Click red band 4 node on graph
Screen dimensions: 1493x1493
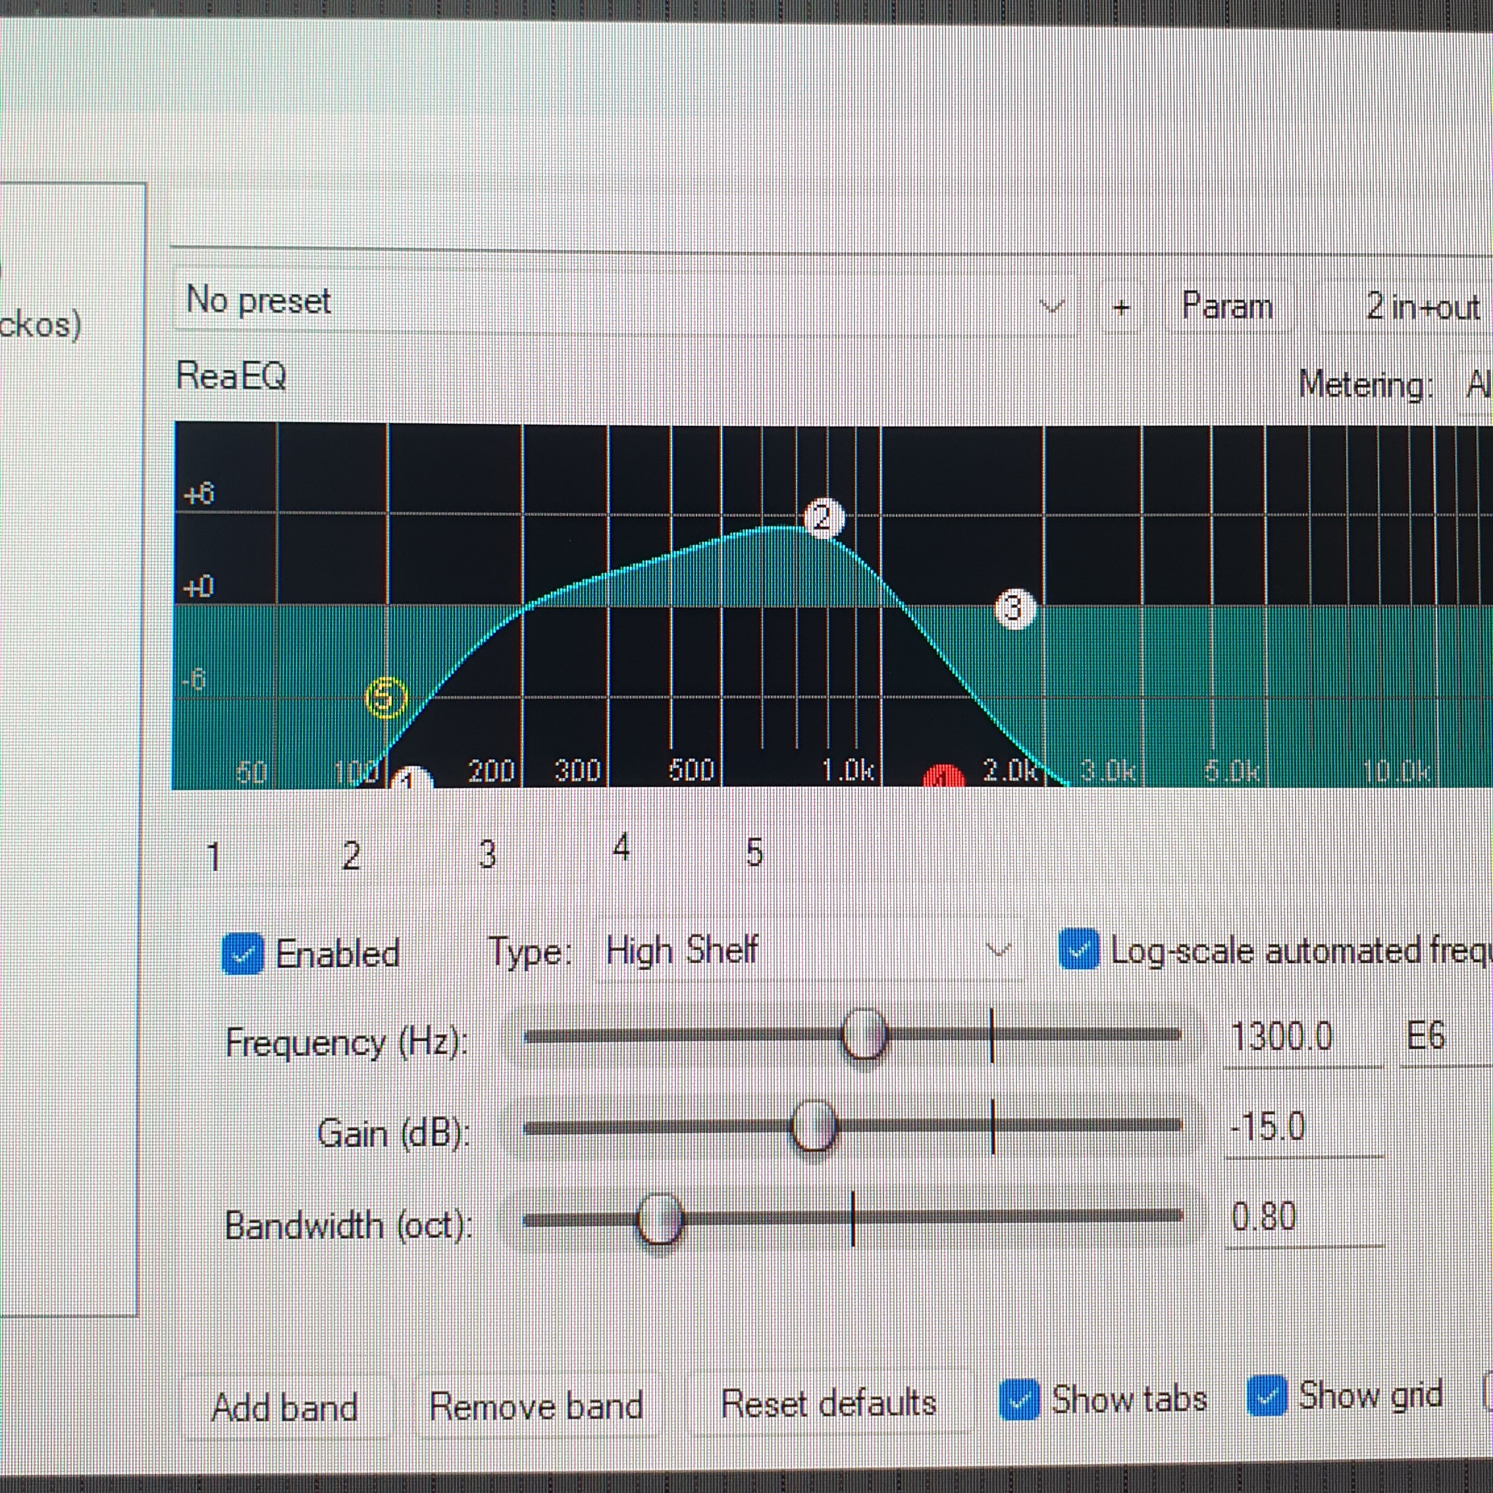click(x=943, y=777)
